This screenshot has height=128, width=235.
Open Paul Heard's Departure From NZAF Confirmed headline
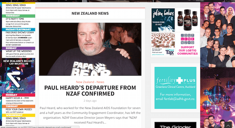click(90, 91)
